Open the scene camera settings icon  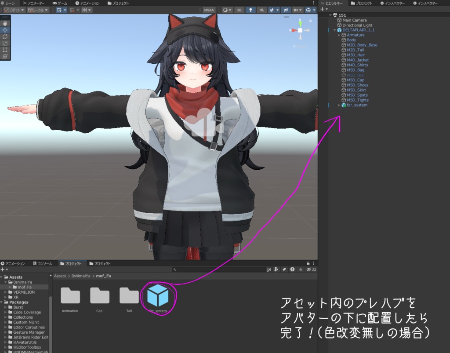pos(296,10)
